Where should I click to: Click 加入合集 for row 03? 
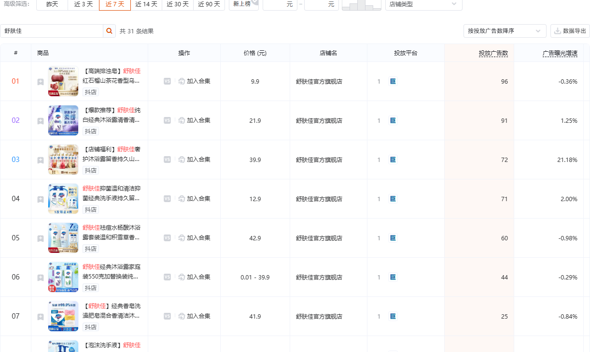[x=195, y=160]
